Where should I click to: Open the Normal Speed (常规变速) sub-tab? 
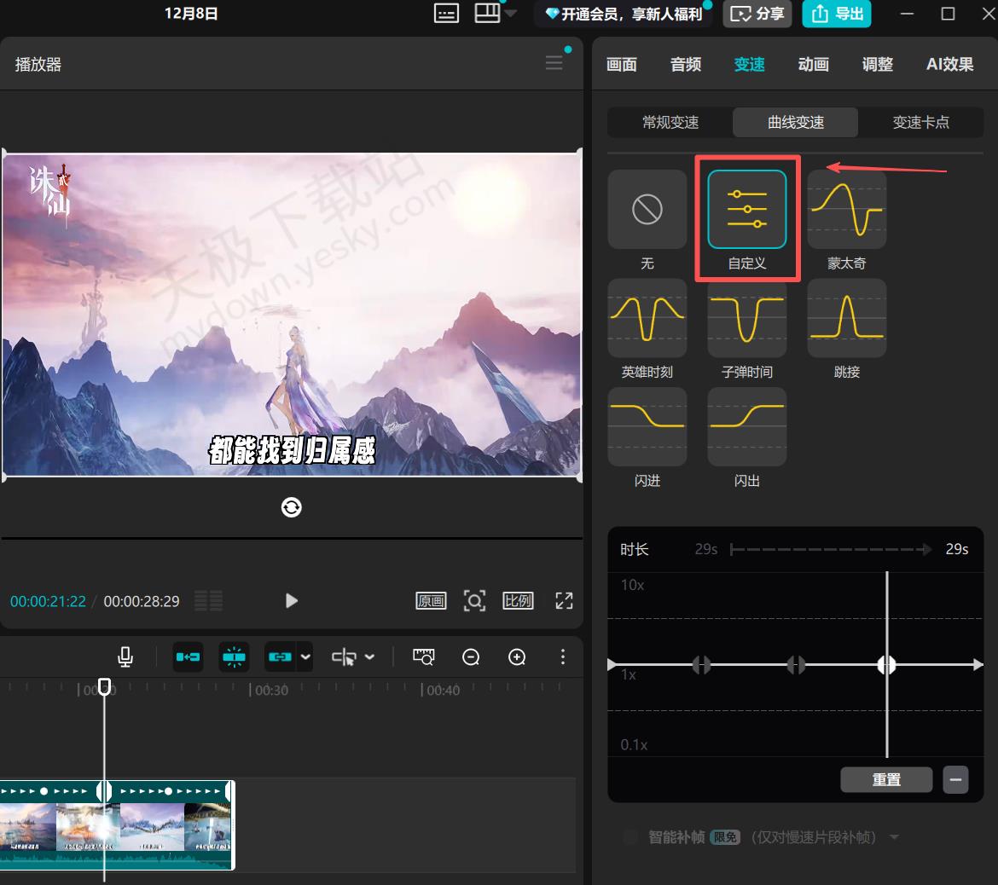click(670, 122)
